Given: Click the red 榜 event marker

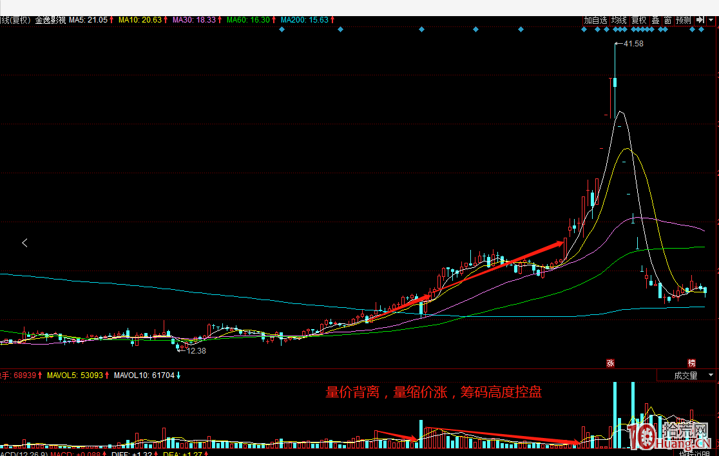Looking at the screenshot, I should point(692,363).
